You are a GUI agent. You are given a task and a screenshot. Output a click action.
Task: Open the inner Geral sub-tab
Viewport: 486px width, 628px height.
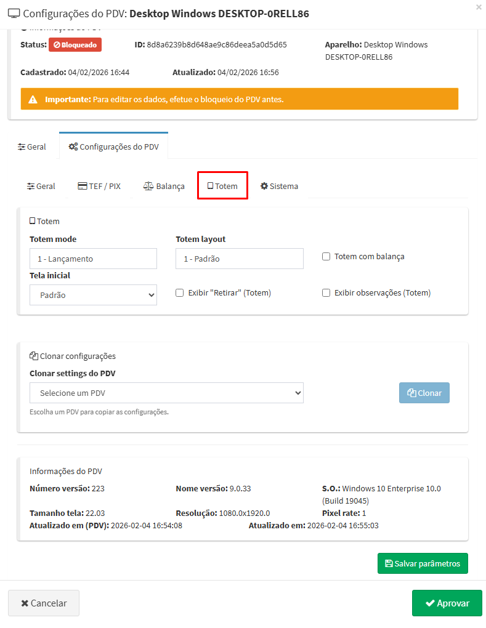pos(41,186)
